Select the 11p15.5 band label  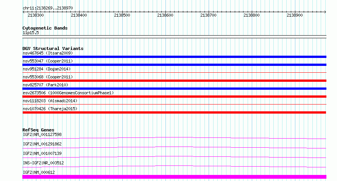(31, 33)
